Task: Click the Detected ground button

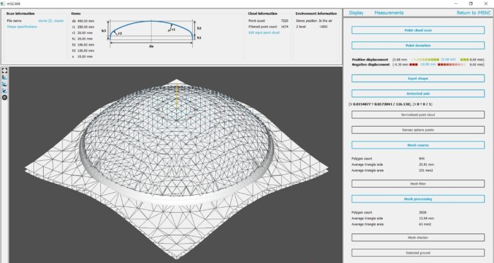Action: [418, 253]
